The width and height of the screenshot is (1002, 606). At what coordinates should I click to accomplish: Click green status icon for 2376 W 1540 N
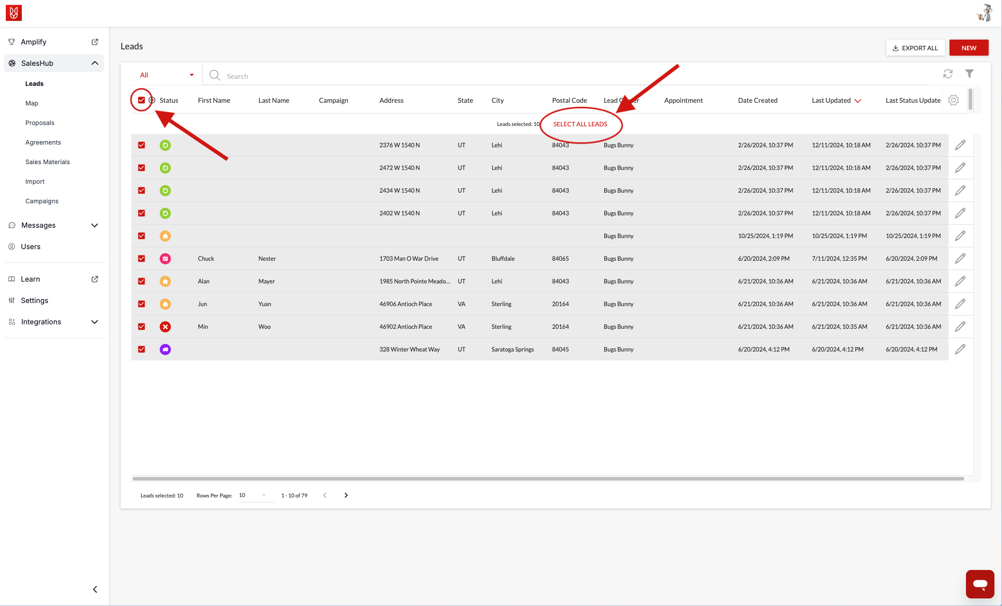click(x=165, y=145)
